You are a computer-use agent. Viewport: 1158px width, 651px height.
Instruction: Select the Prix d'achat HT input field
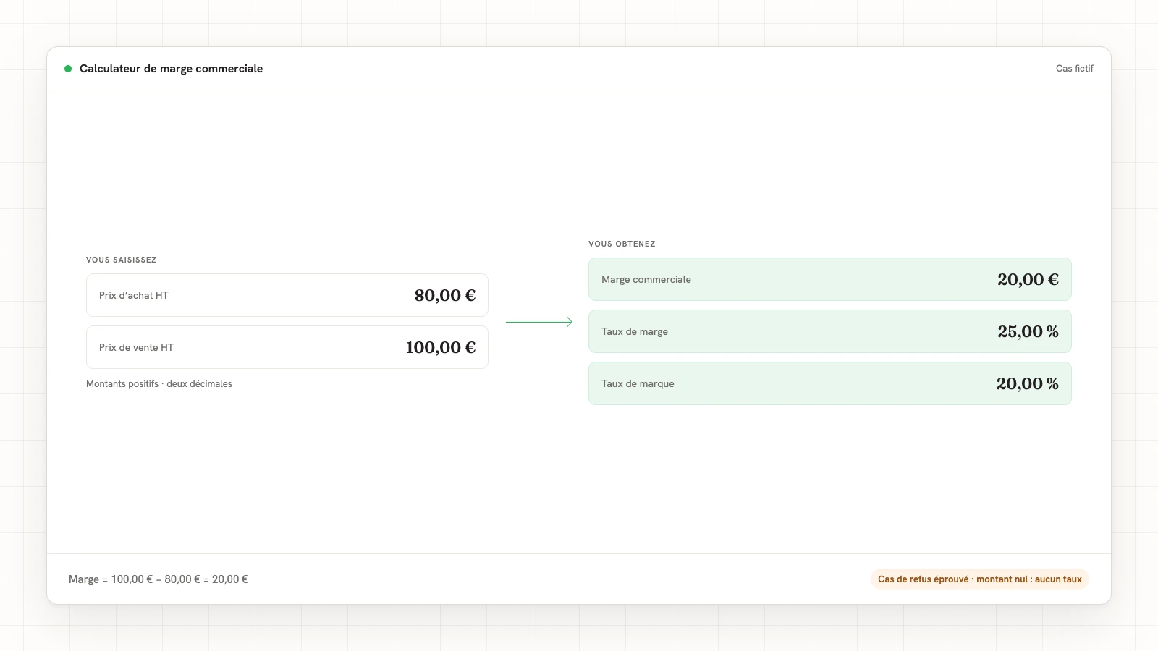click(287, 295)
